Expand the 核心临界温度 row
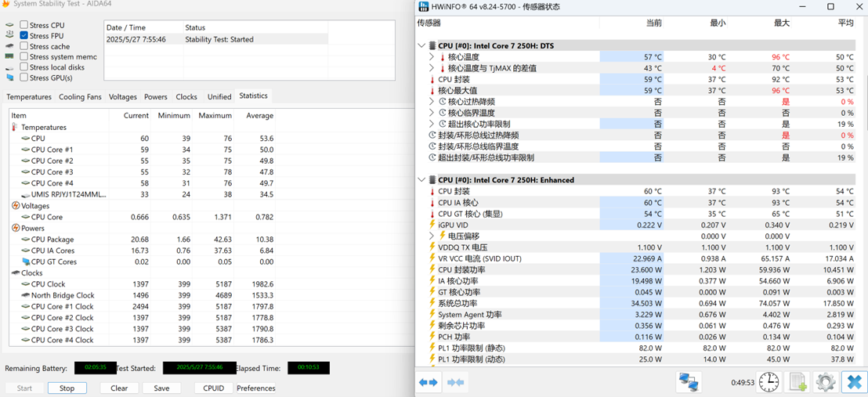Viewport: 868px width, 397px height. click(x=432, y=113)
